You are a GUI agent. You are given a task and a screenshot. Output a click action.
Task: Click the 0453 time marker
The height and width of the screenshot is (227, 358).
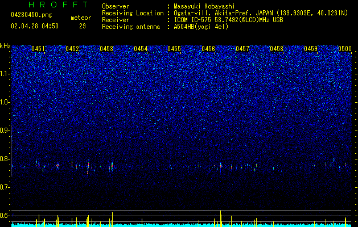click(106, 49)
